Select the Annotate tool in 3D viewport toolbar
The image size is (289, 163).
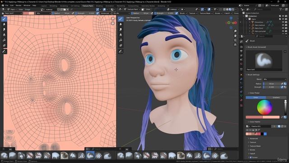tap(121, 52)
